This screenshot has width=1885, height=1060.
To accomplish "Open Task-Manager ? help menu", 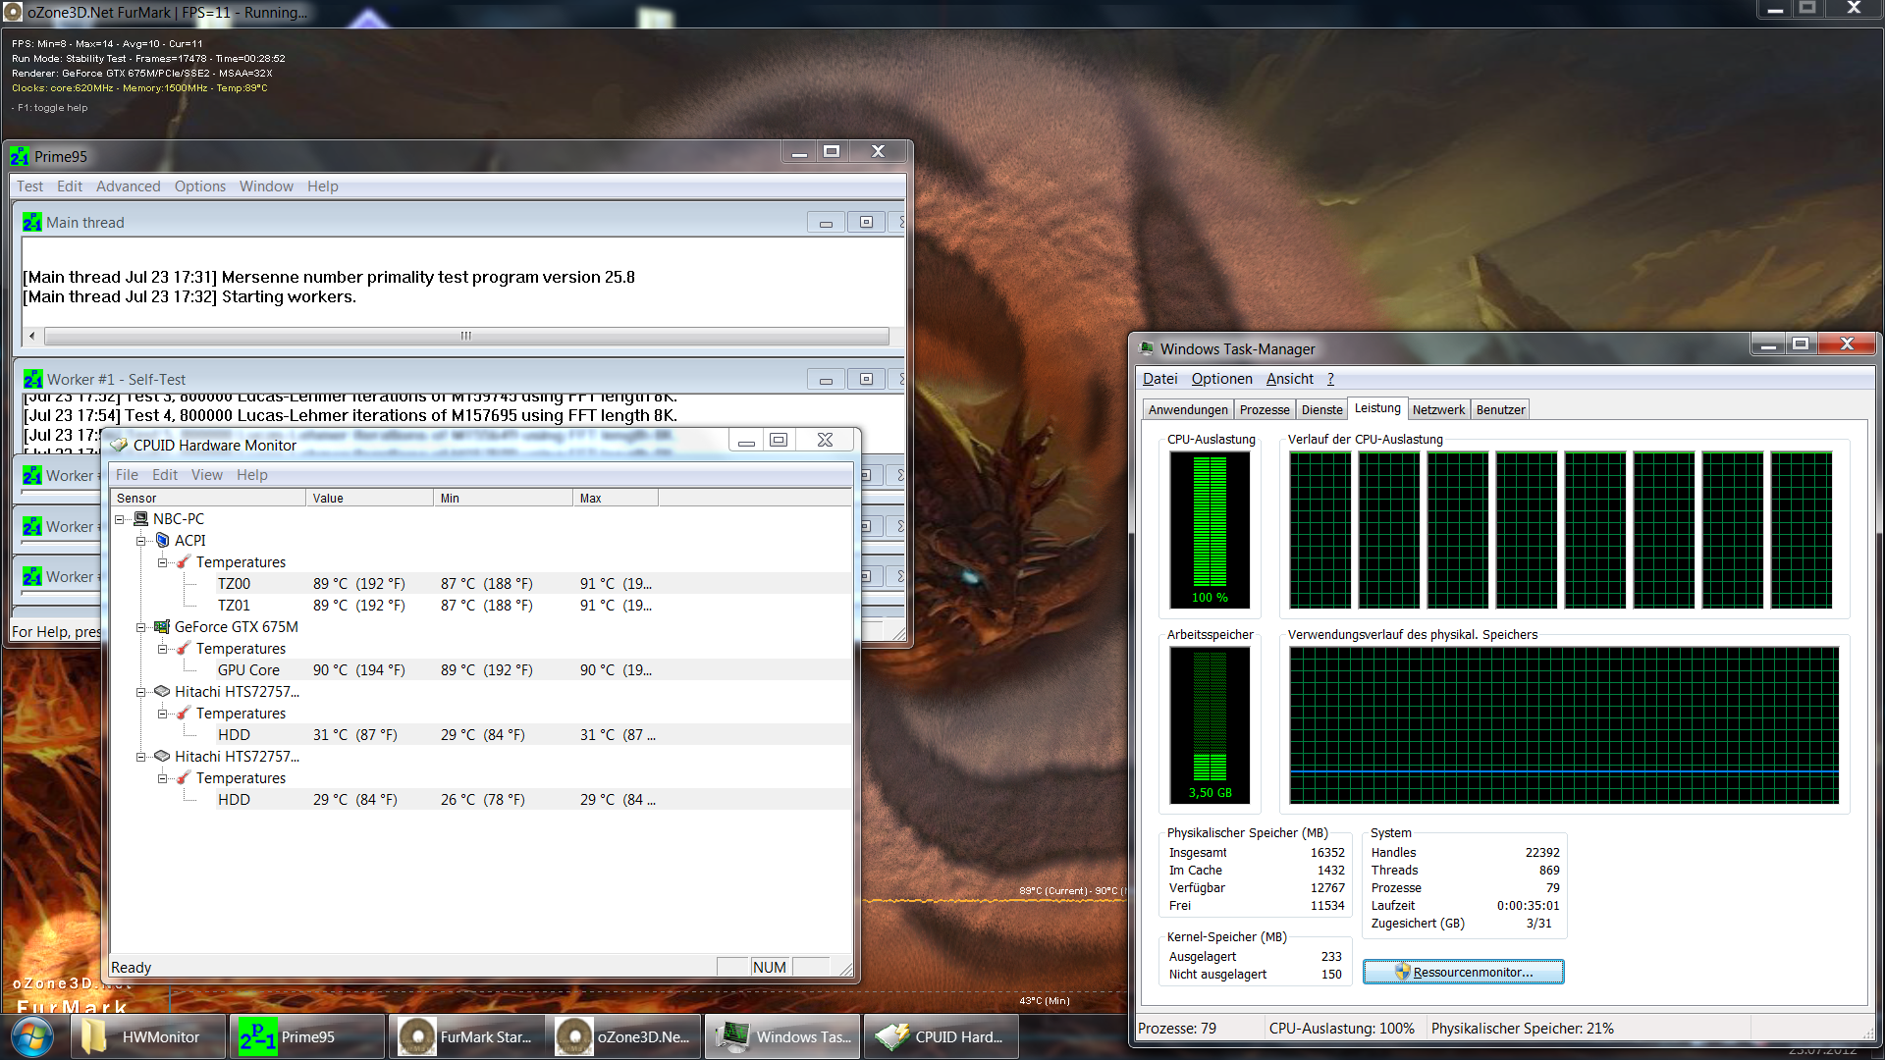I will pos(1330,379).
